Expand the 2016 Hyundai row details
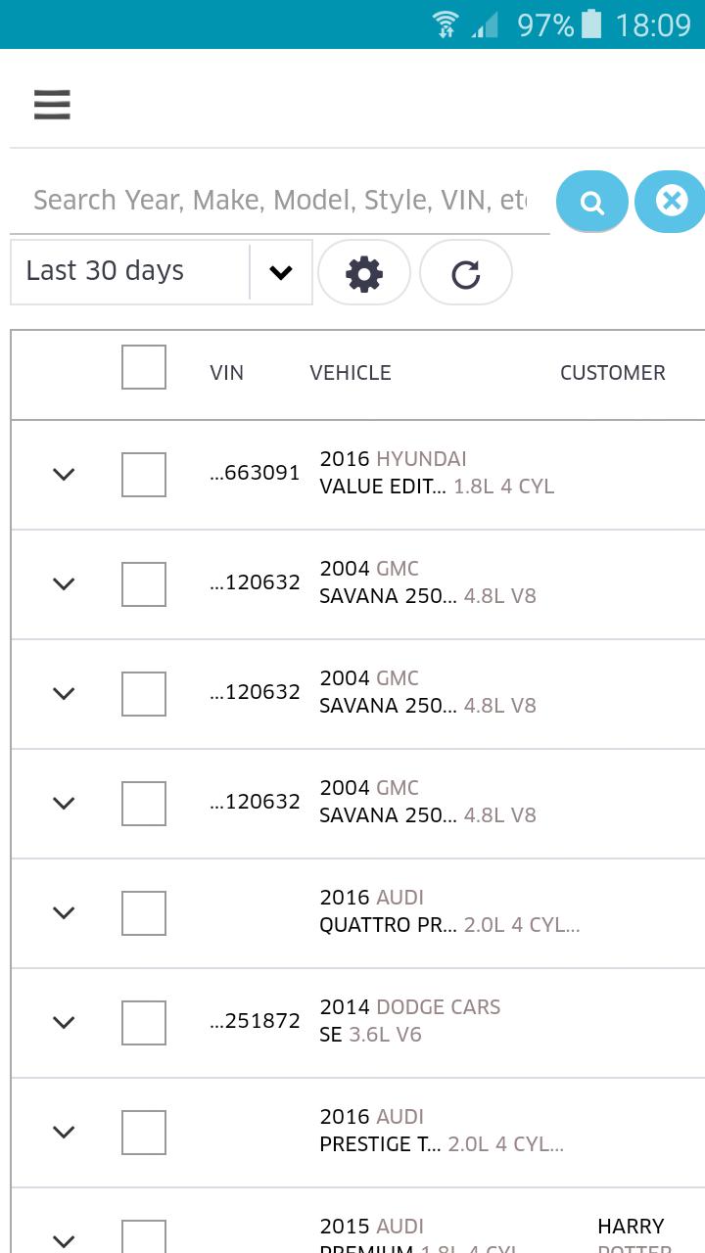Screen dimensions: 705x1253 (64, 475)
